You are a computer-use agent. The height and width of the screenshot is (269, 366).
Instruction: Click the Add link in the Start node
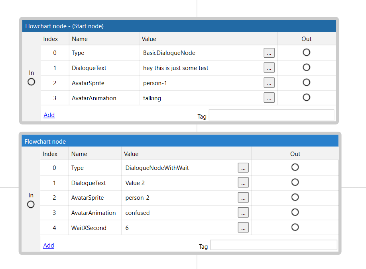coord(49,115)
